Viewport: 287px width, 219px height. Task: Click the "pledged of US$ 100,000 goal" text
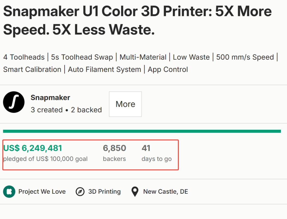[x=45, y=159]
